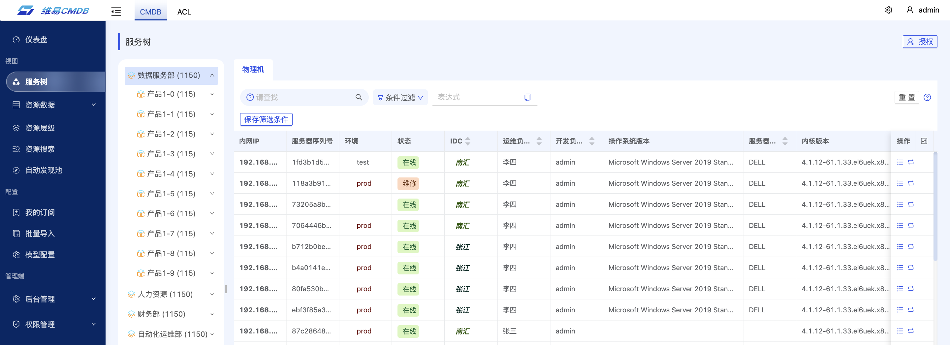Open 资源搜索 in the sidebar
950x345 pixels.
(x=40, y=149)
